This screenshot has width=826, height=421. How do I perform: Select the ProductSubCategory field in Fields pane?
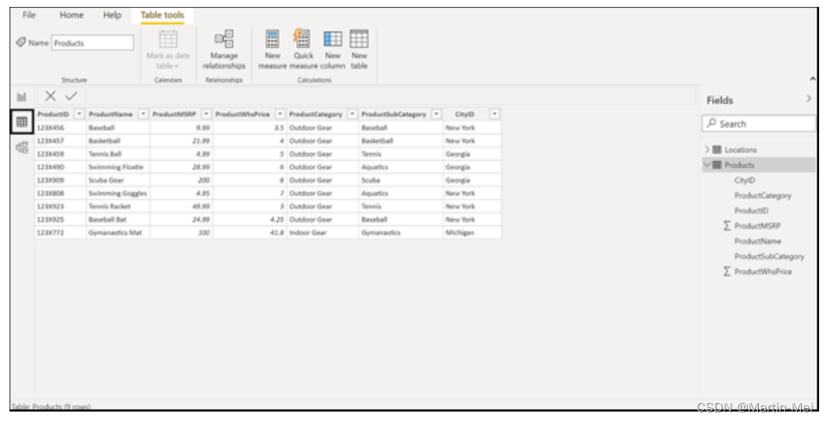[769, 257]
